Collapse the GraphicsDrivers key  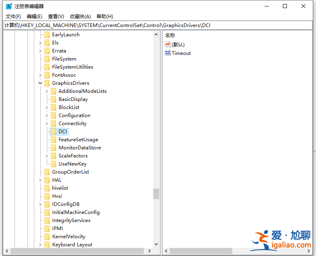[40, 83]
